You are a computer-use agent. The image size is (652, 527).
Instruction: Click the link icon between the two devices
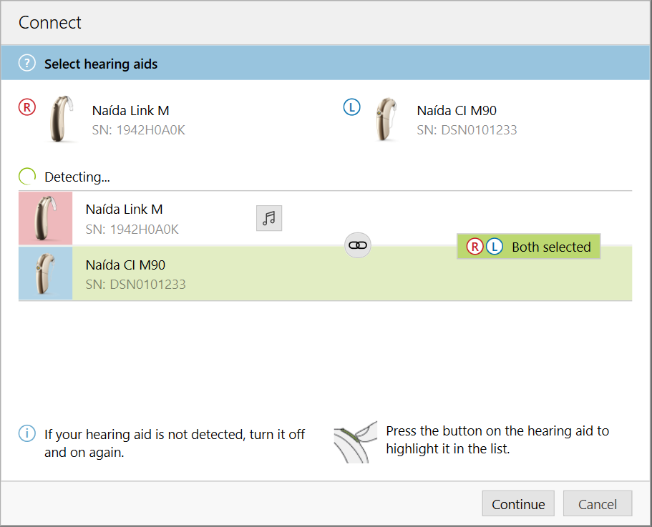pyautogui.click(x=356, y=245)
